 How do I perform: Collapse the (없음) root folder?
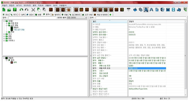coord(4,21)
